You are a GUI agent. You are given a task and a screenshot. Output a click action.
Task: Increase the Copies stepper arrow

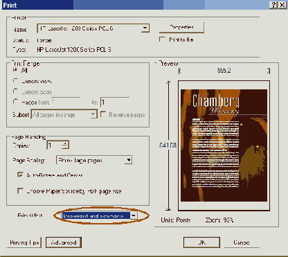66,143
